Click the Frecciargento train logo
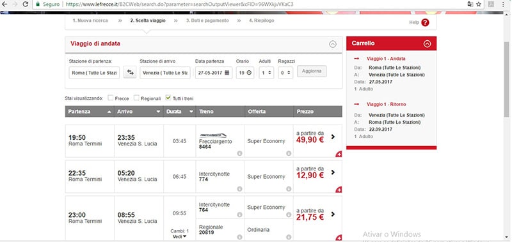 click(212, 135)
